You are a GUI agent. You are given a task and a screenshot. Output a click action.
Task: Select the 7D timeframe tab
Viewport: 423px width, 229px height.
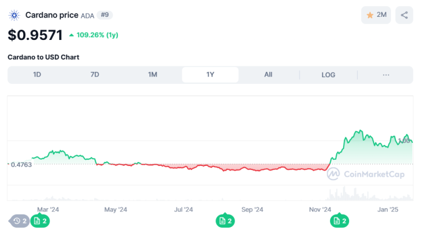click(x=95, y=75)
